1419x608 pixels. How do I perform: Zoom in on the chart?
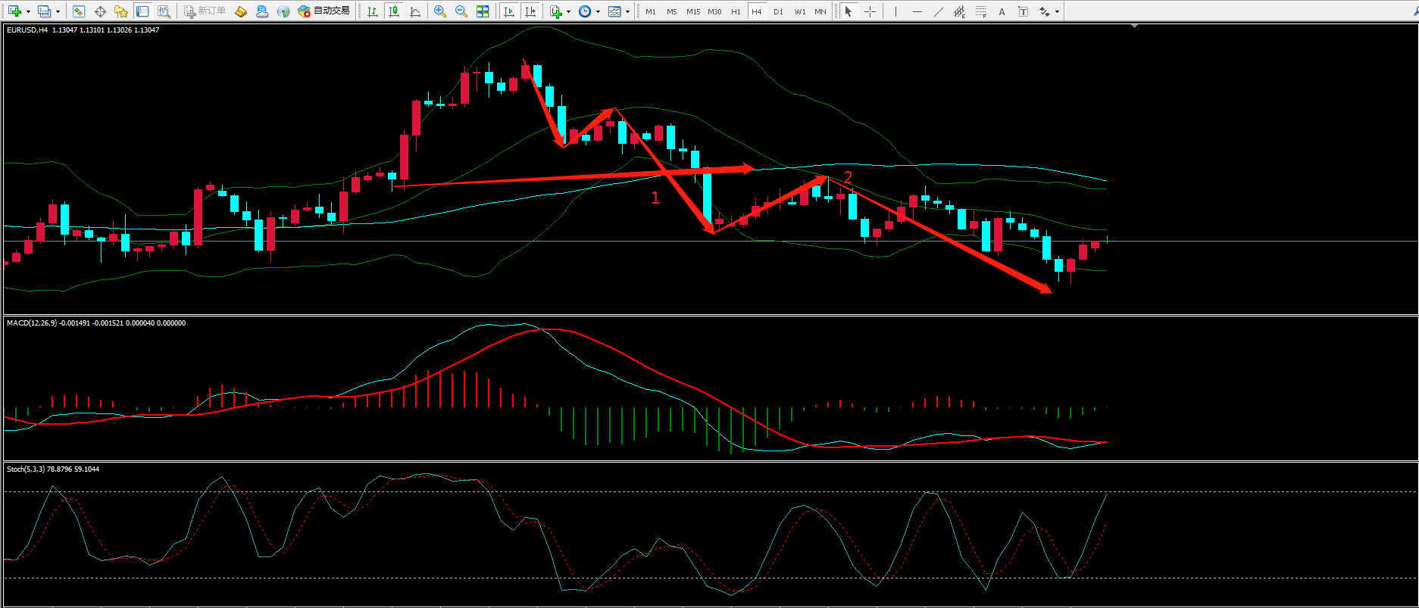440,11
